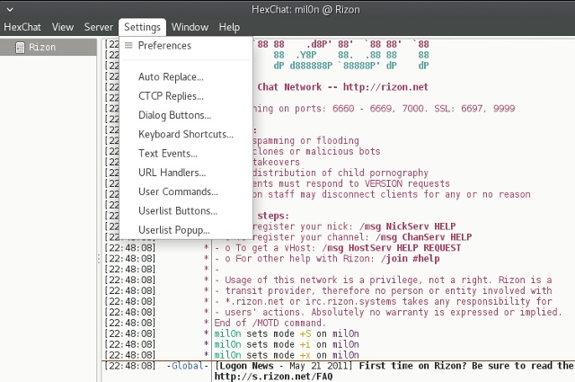Open the http://rizon.net link
This screenshot has width=575, height=382.
[385, 87]
